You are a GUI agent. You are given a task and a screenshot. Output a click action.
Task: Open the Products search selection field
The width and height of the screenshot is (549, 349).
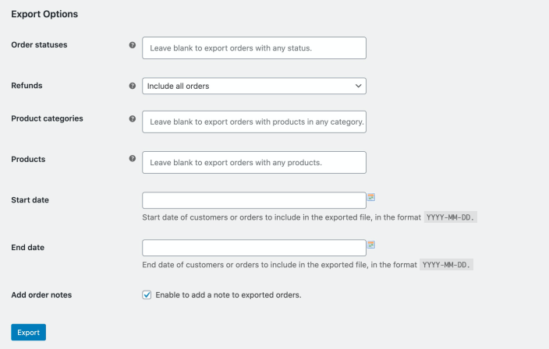pos(254,163)
